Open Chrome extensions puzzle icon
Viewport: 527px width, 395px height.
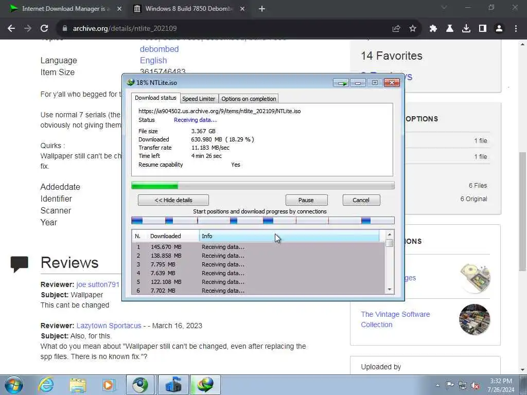click(x=433, y=29)
